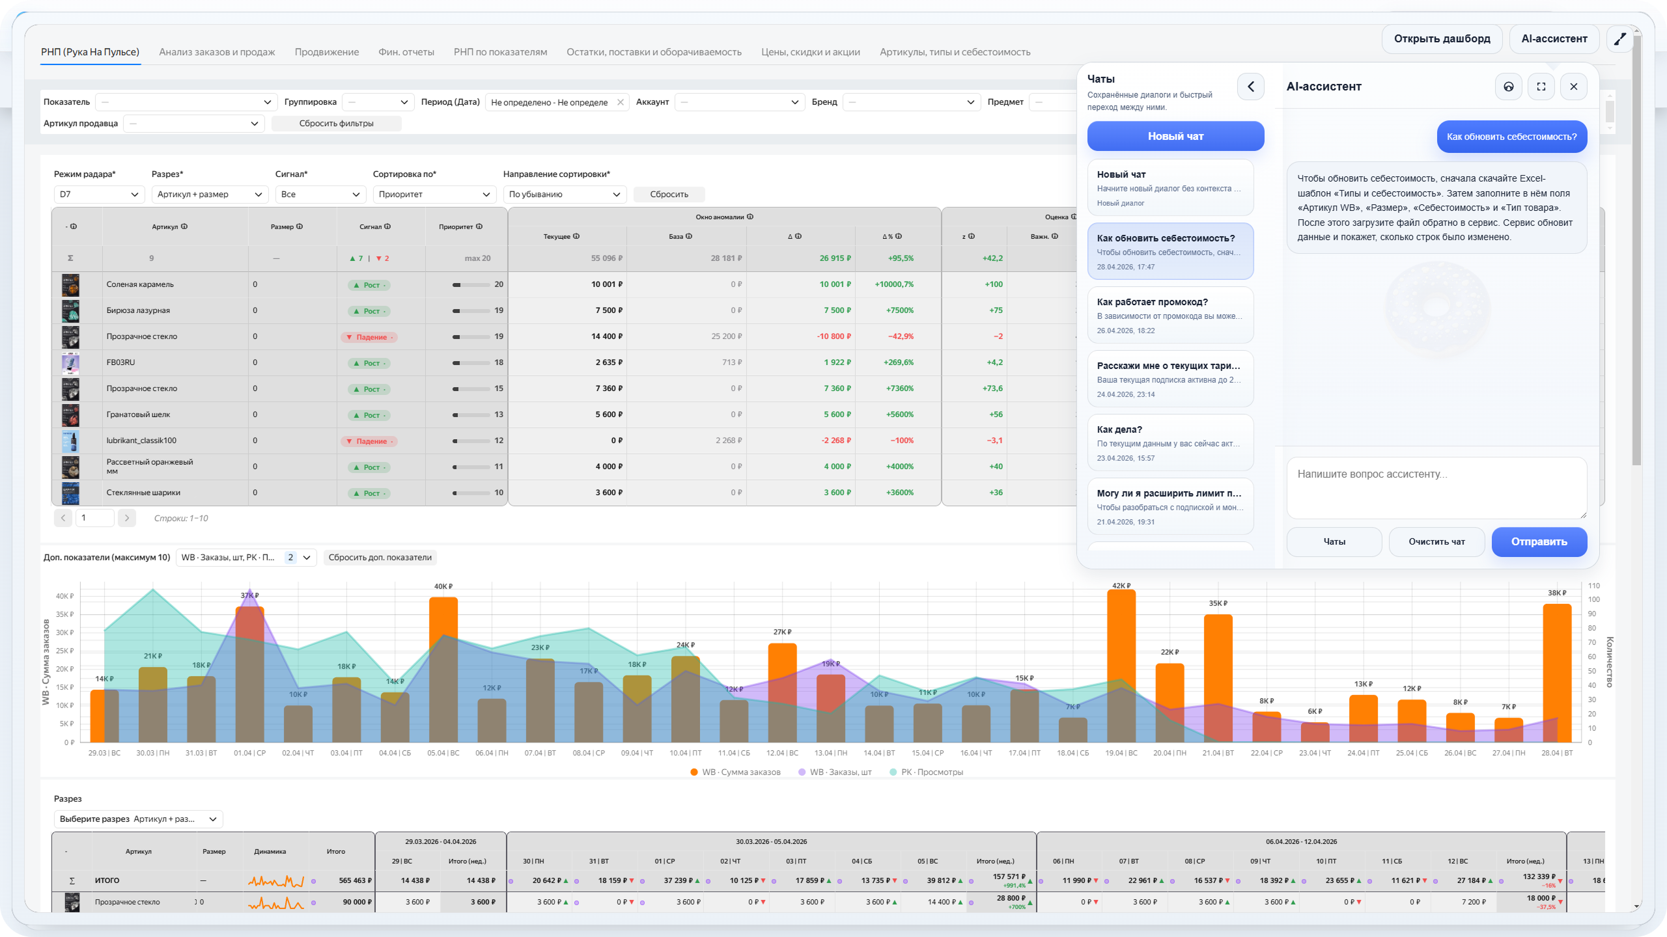Click the info icon next to Приоритет header
The width and height of the screenshot is (1667, 937).
479,226
